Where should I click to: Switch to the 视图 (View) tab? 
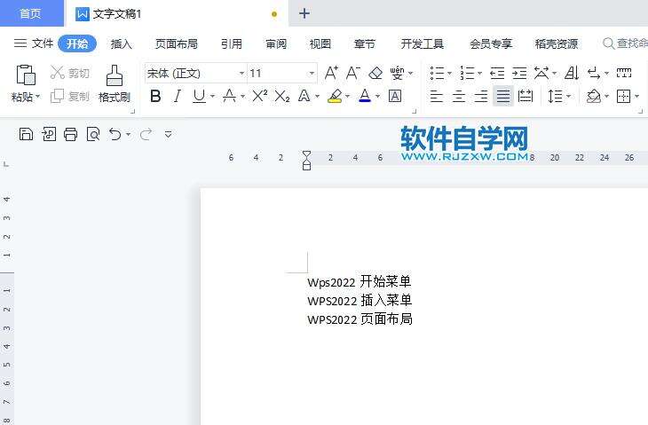[320, 43]
